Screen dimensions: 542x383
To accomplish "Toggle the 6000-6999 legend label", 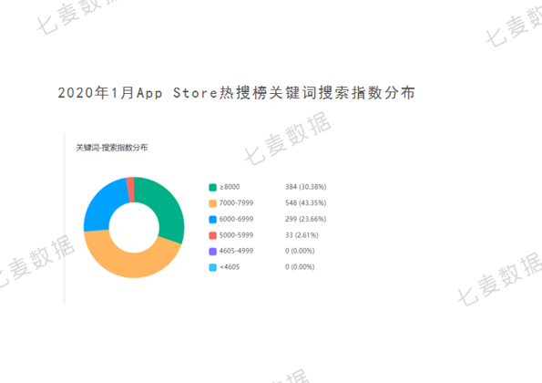I will tap(236, 219).
